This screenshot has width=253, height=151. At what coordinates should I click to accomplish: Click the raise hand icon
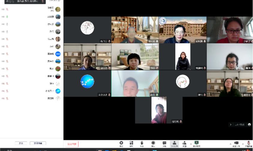142,144
